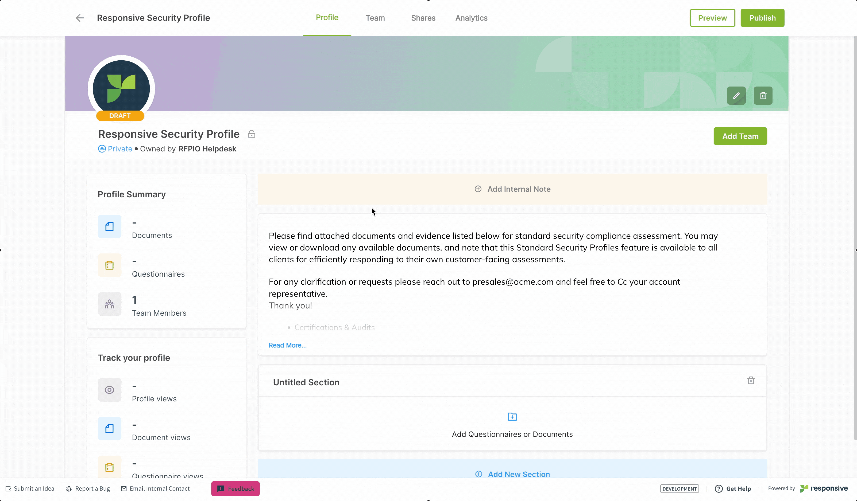Click the Untitled Section title
This screenshot has width=857, height=501.
pos(306,382)
